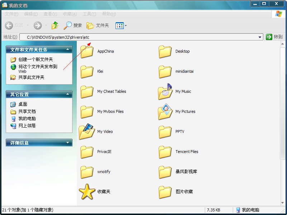Image resolution: width=287 pixels, height=215 pixels.
Task: Toggle the 文件夹 folders pane
Action: coord(98,25)
